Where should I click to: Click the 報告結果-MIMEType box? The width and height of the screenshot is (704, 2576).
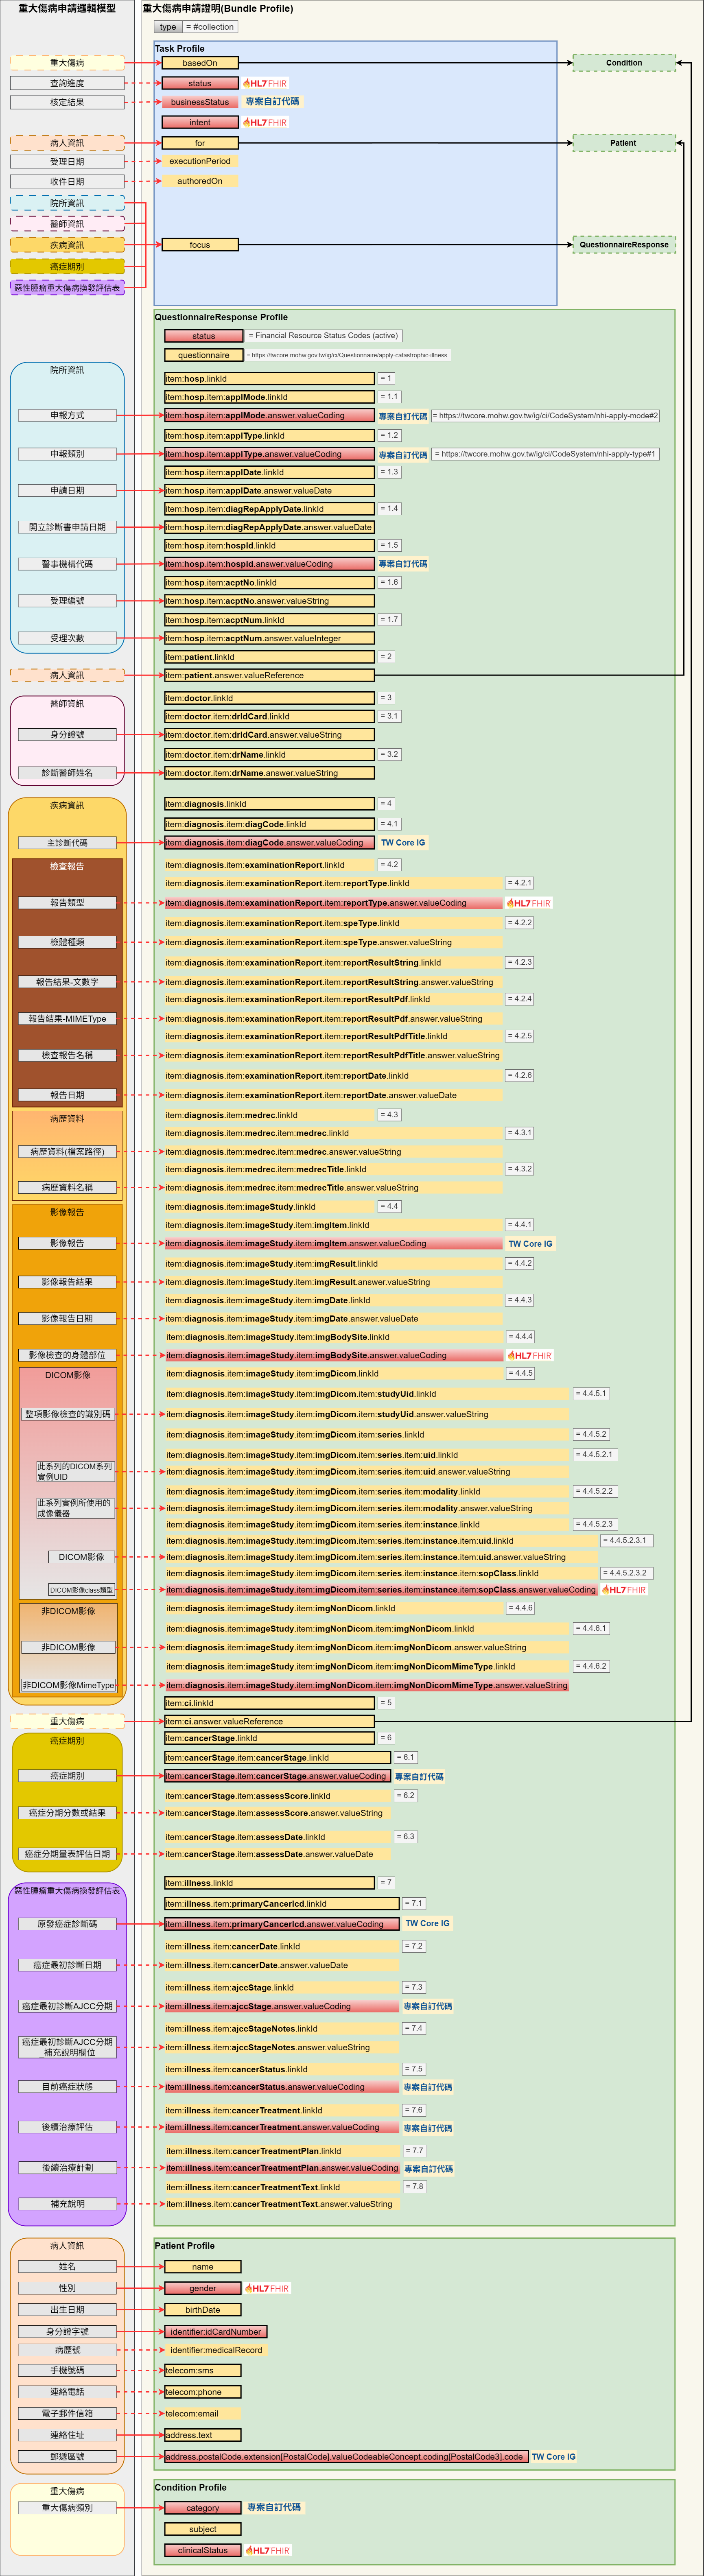pos(67,1019)
